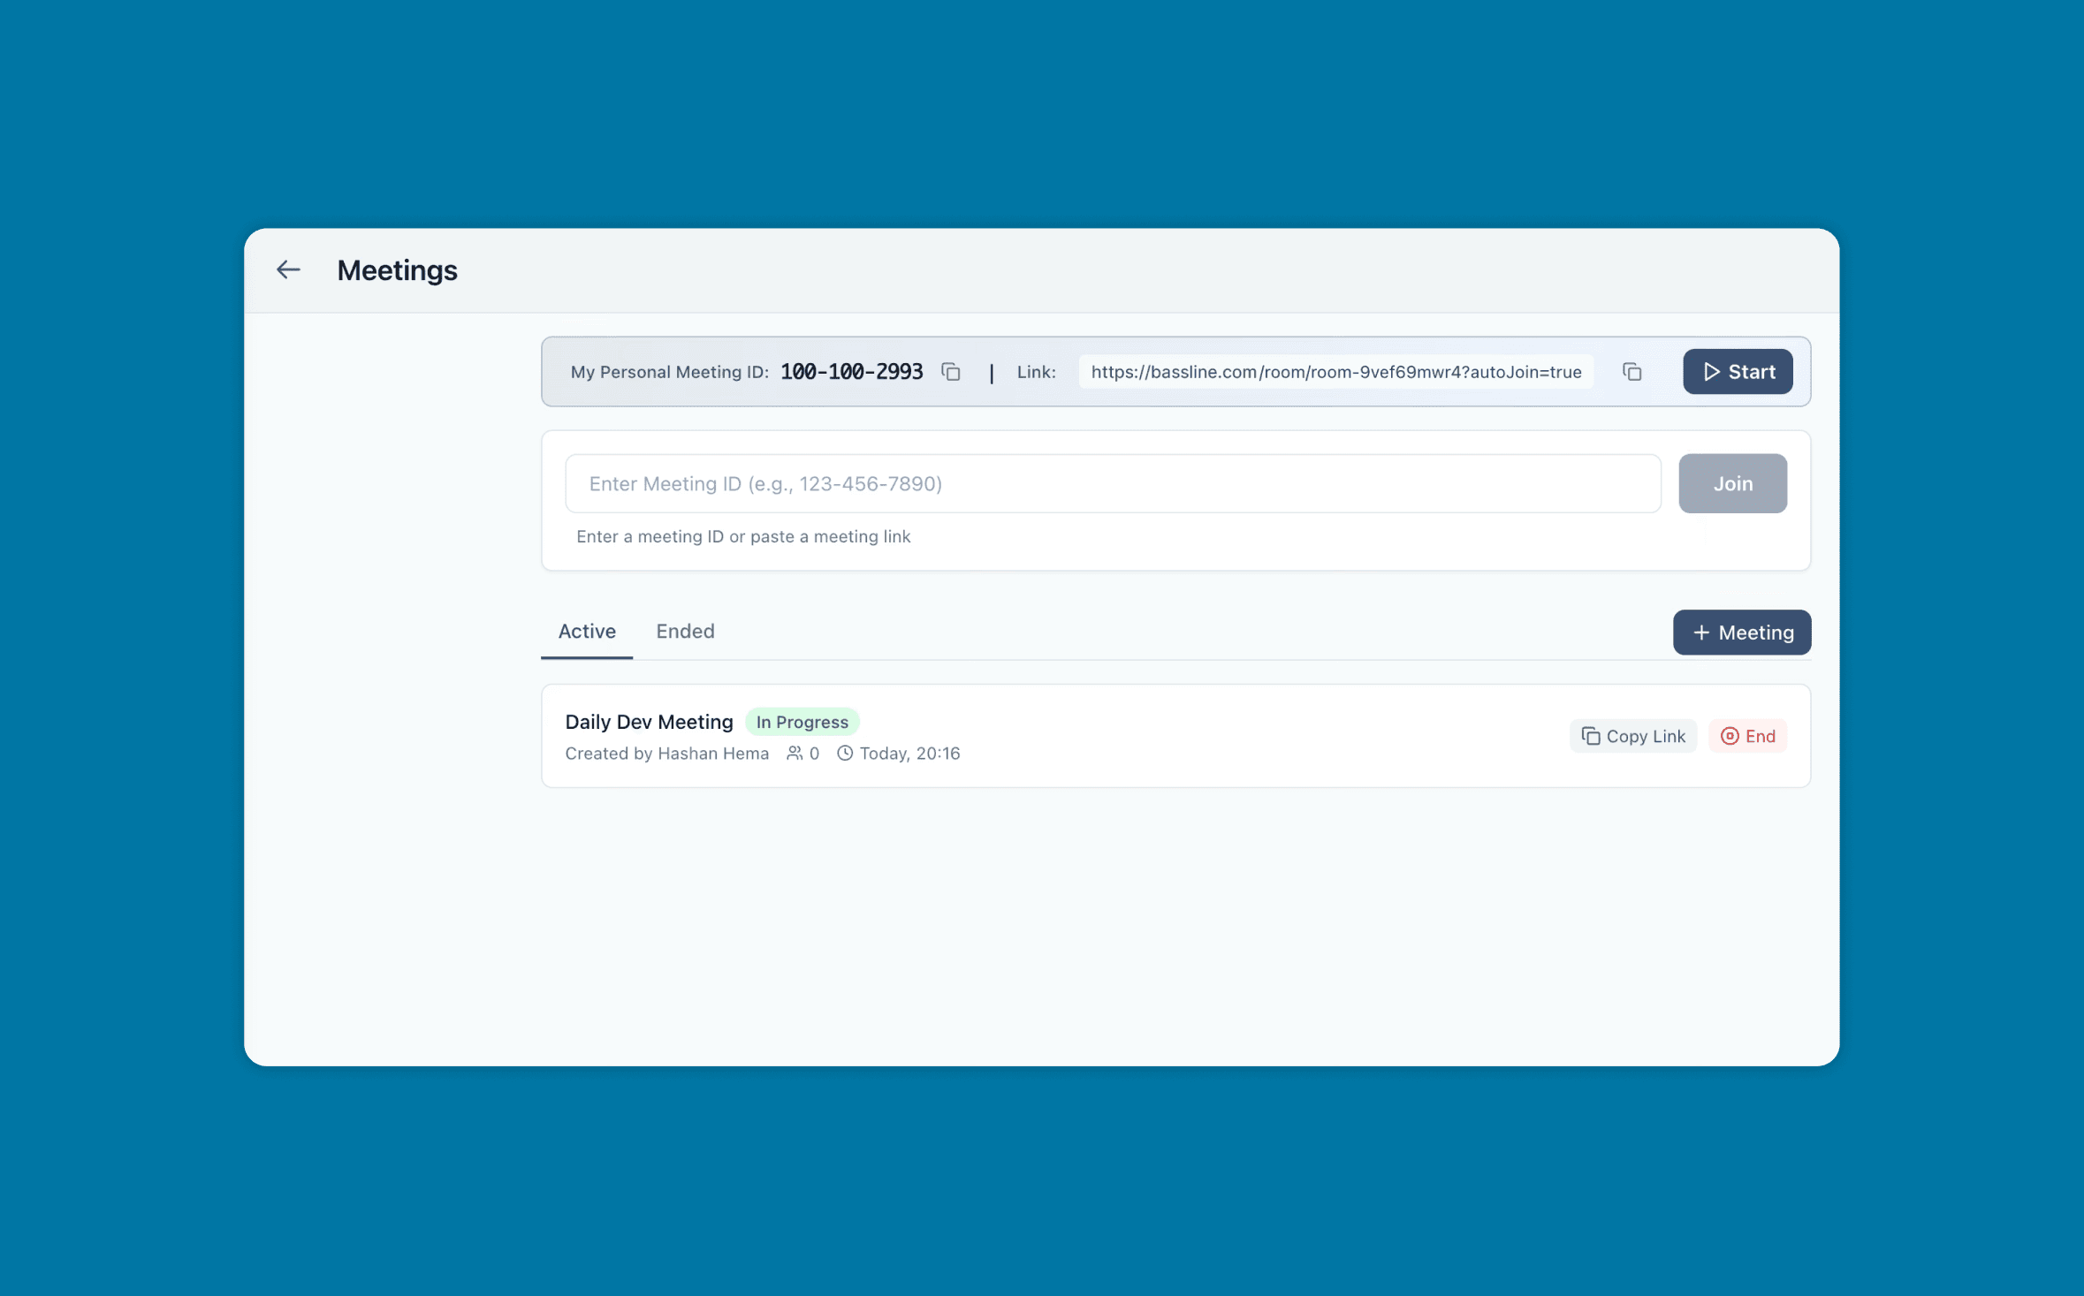Viewport: 2084px width, 1296px height.
Task: Click the meeting link URL field
Action: pyautogui.click(x=1335, y=372)
